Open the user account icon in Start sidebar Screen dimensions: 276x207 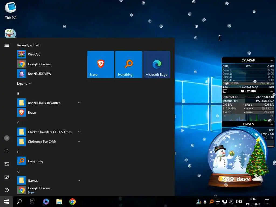click(x=7, y=138)
